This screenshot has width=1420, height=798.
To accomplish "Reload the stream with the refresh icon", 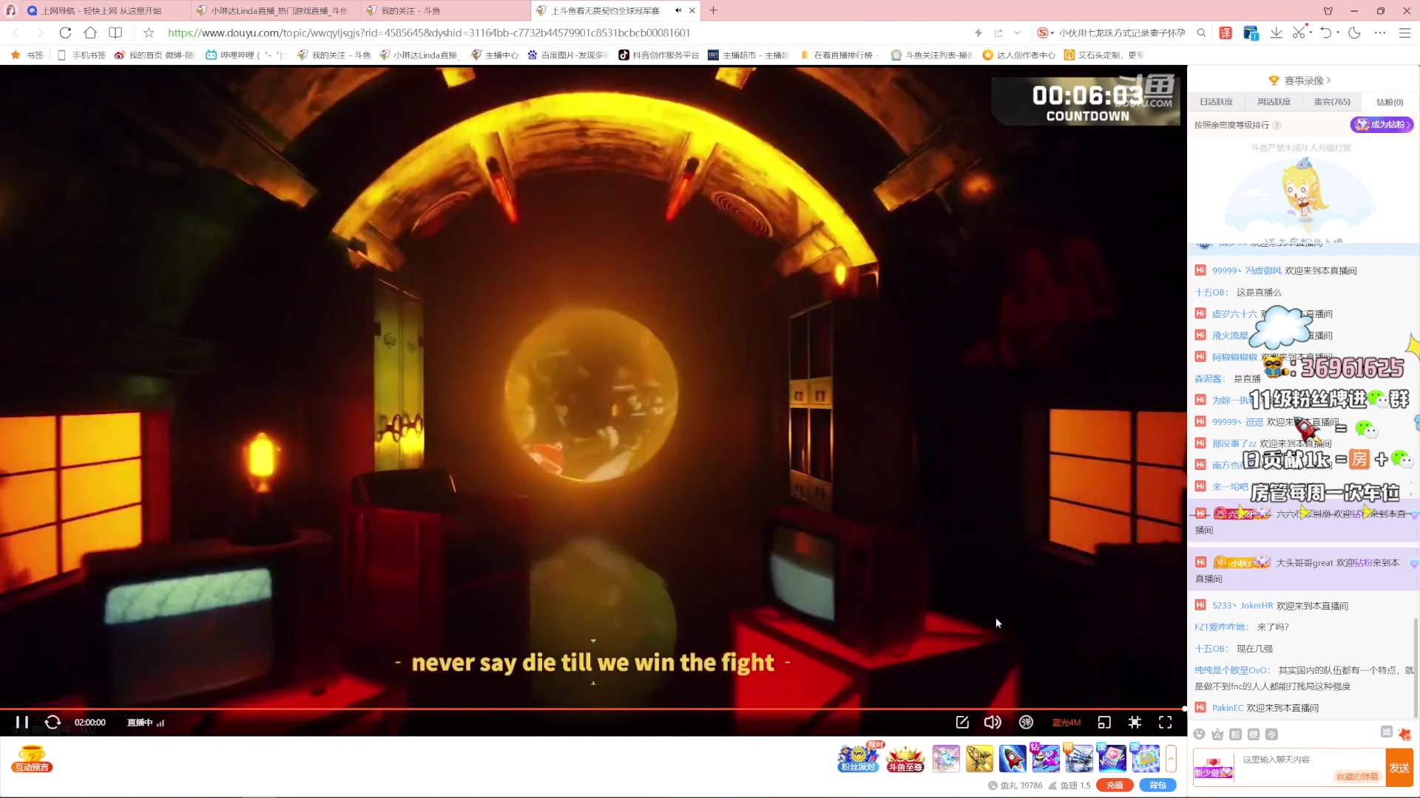I will [53, 722].
